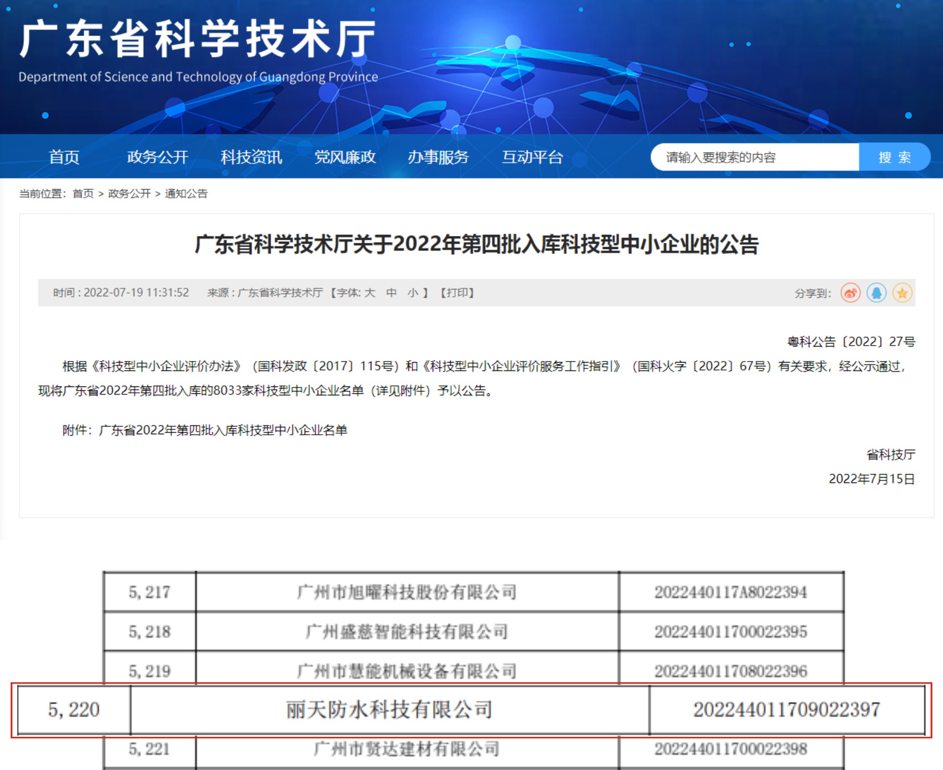This screenshot has height=770, width=943.
Task: Click the highlighted 丽天防水科技有限公司 row
Action: 389,710
